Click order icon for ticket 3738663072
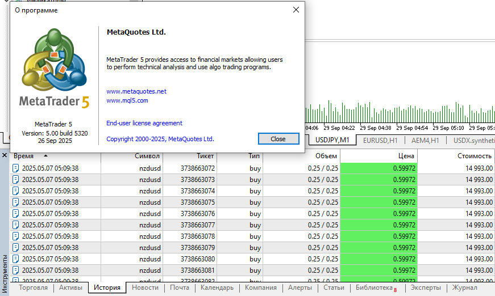495x296 pixels. point(15,168)
